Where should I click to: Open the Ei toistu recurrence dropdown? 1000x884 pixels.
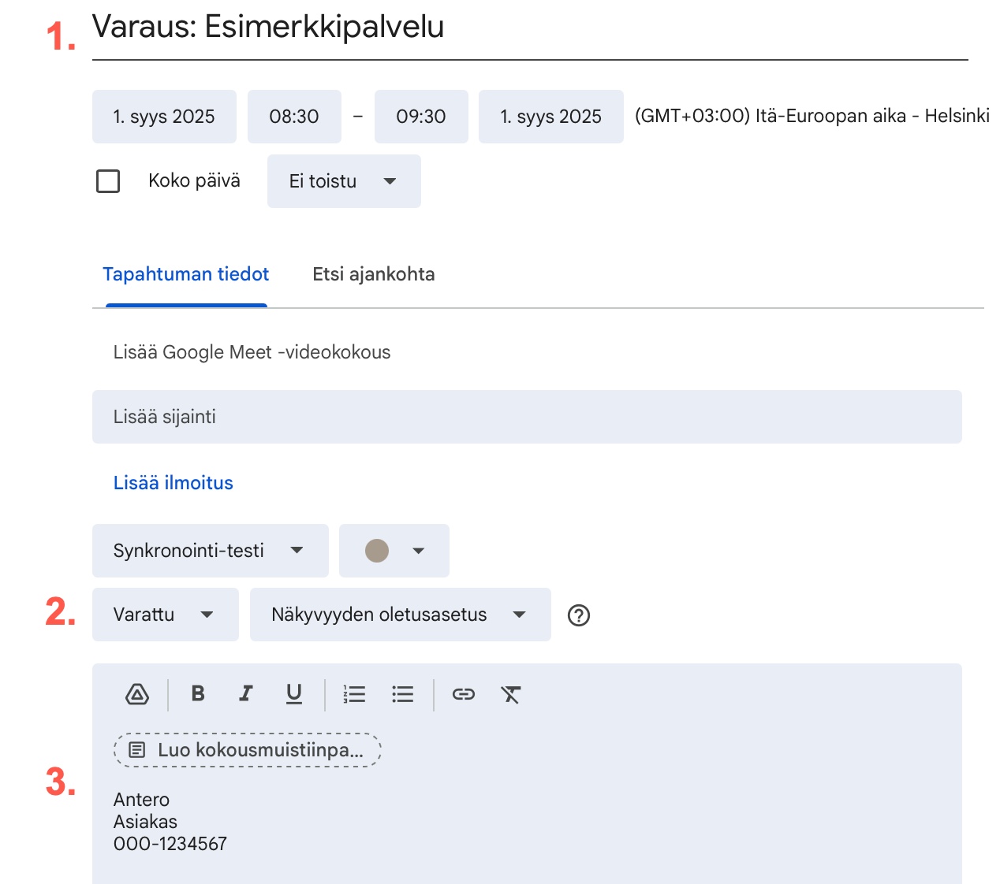(x=343, y=181)
